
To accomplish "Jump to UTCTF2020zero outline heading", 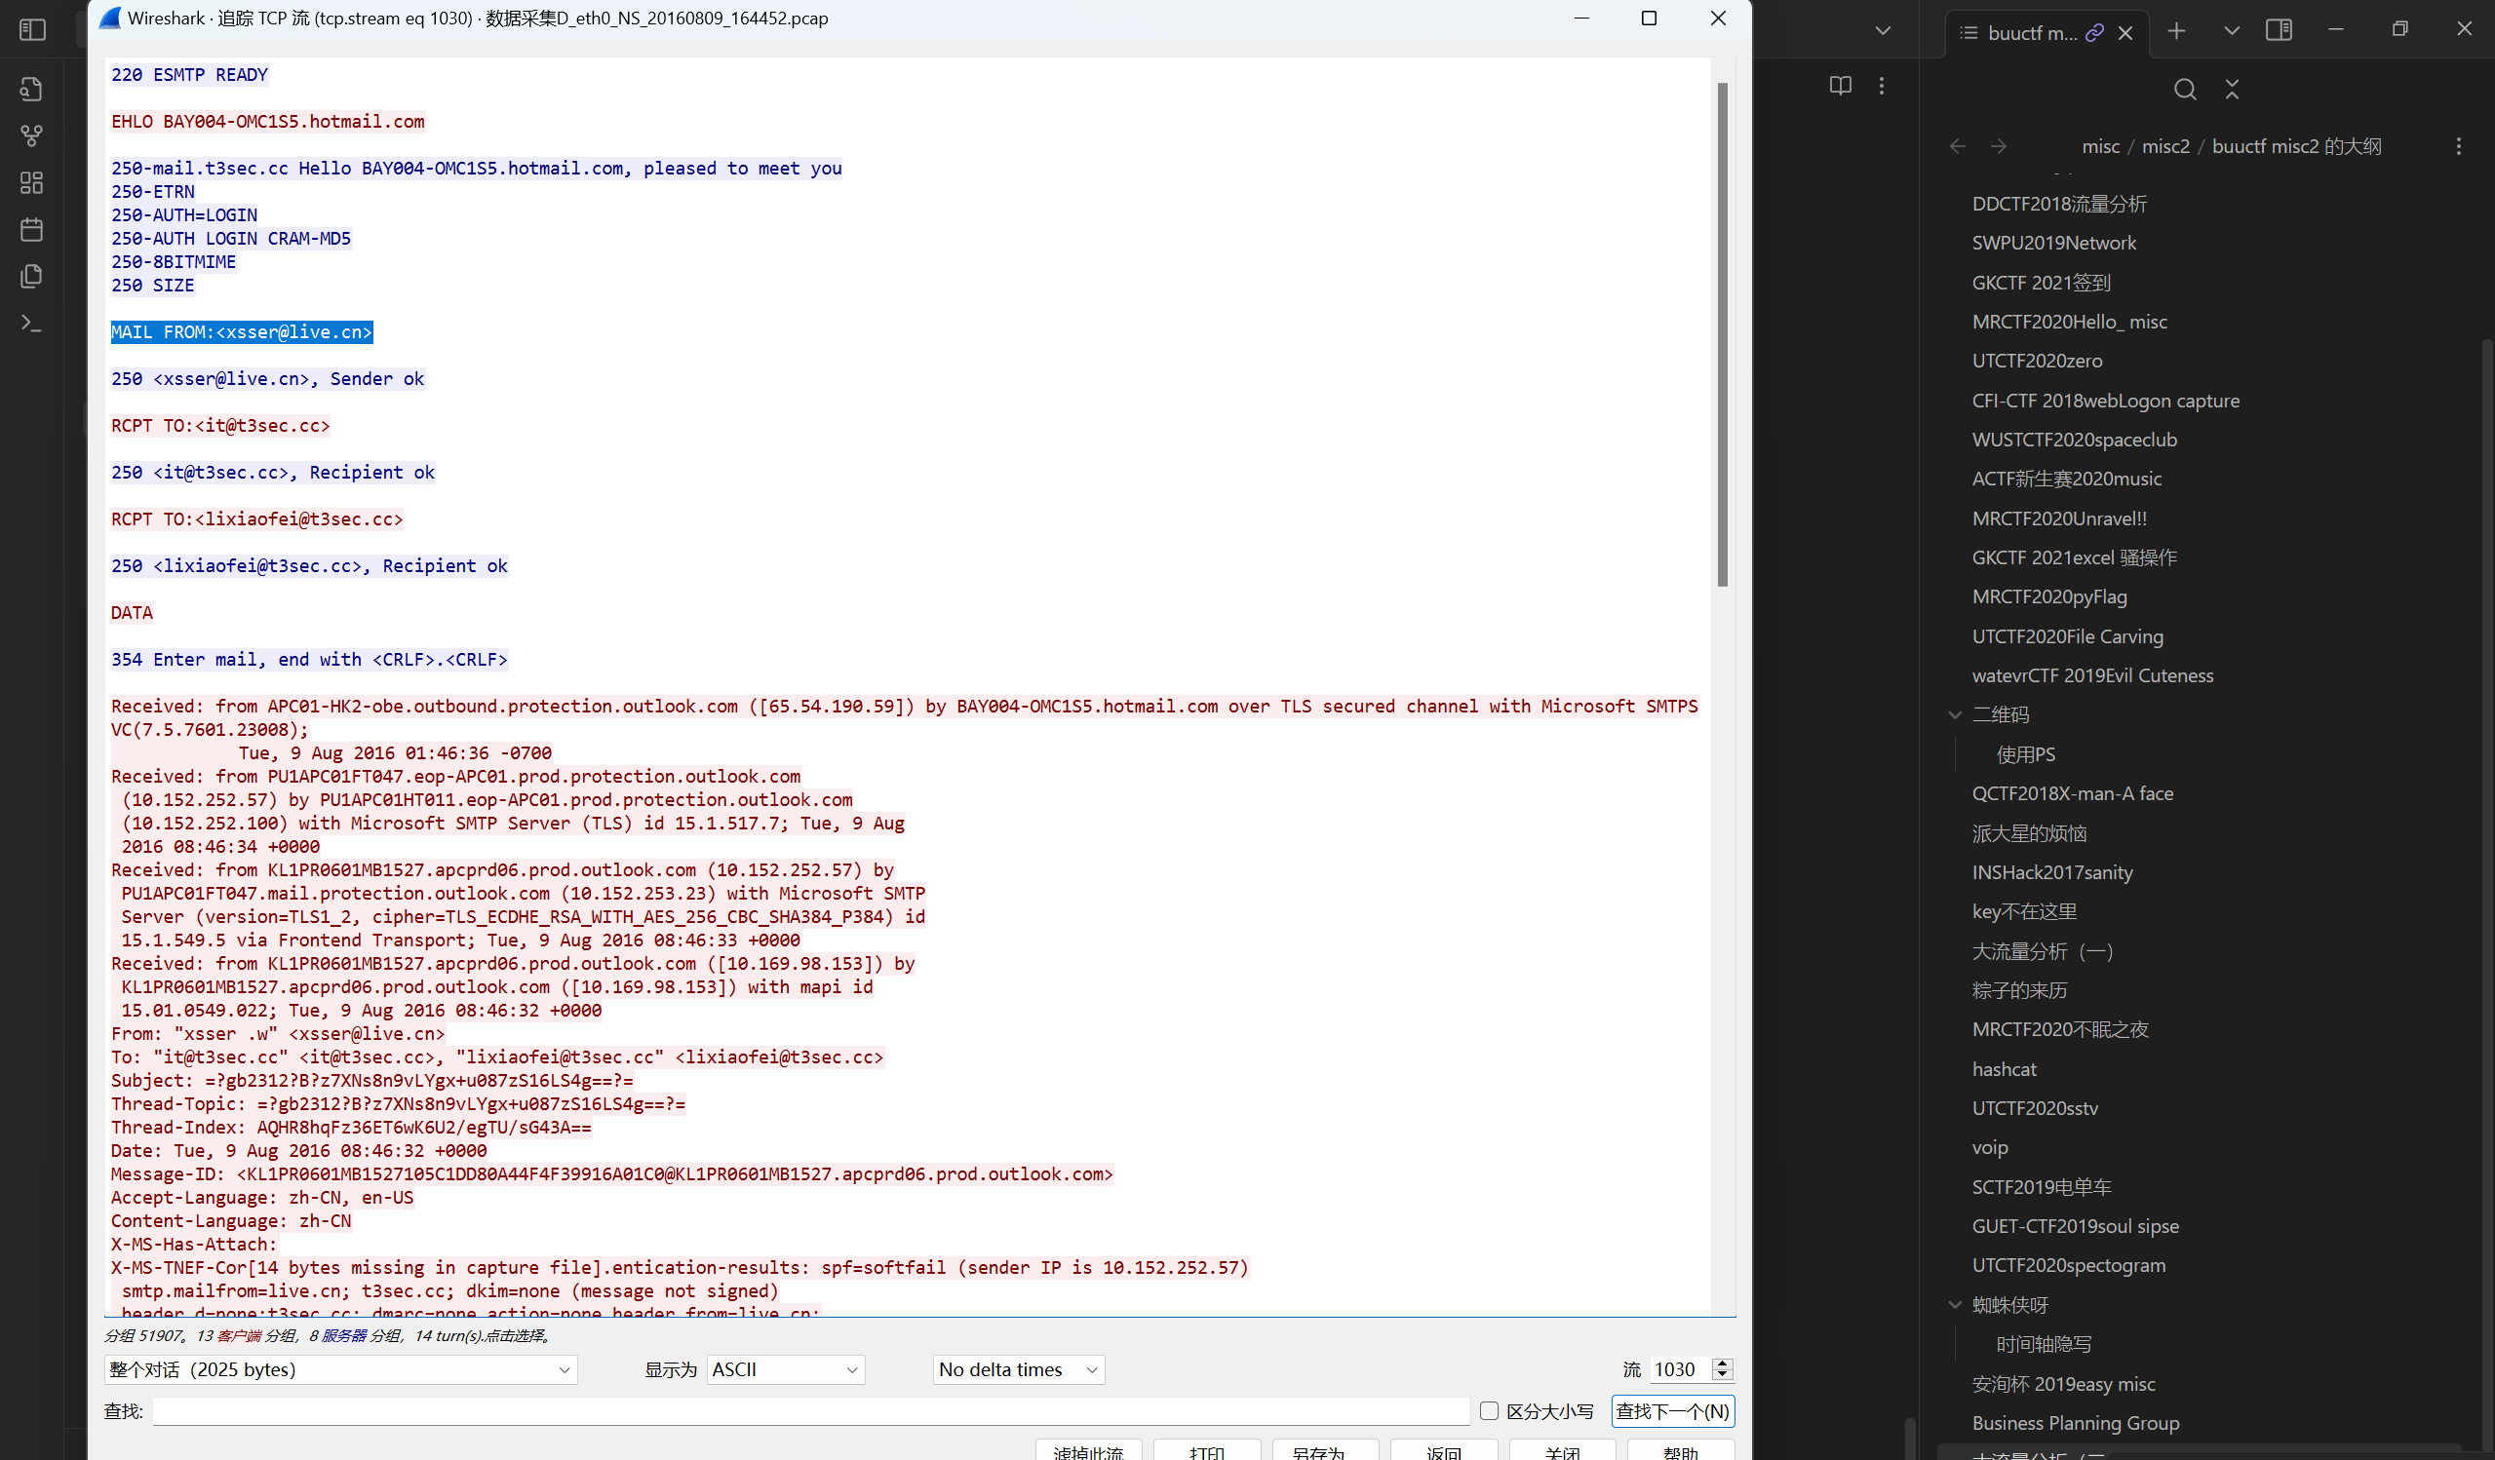I will (2037, 361).
